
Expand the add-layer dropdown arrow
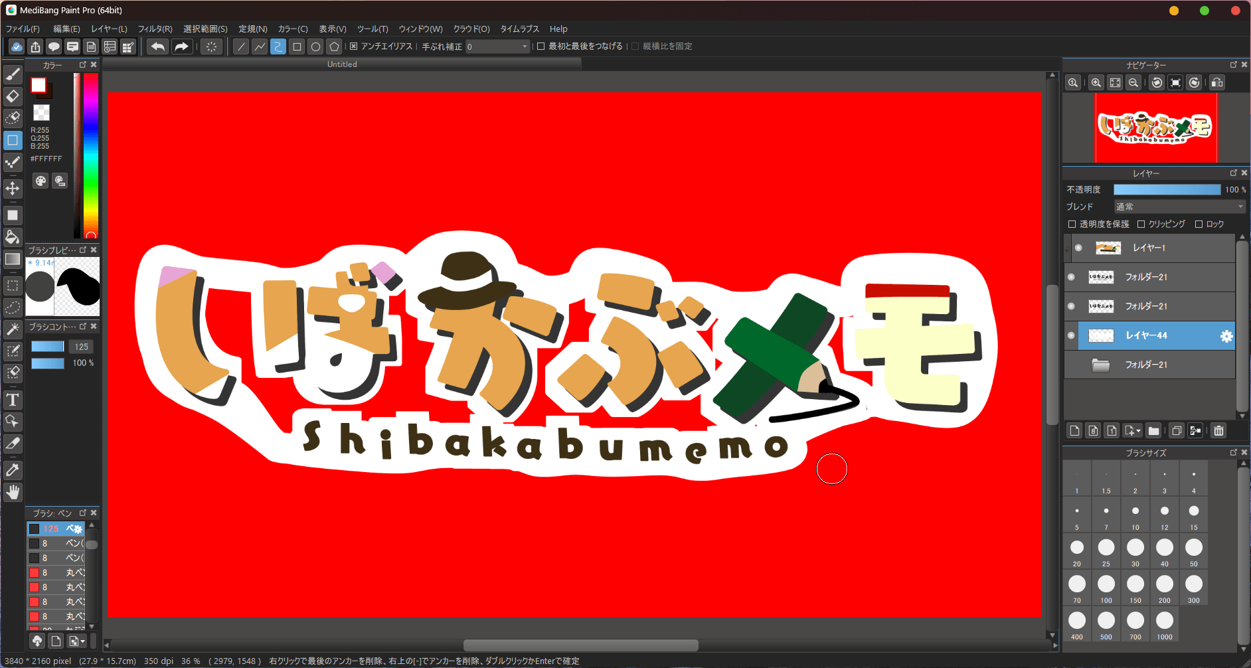coord(1138,430)
